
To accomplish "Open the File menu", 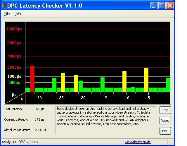I will coord(7,14).
